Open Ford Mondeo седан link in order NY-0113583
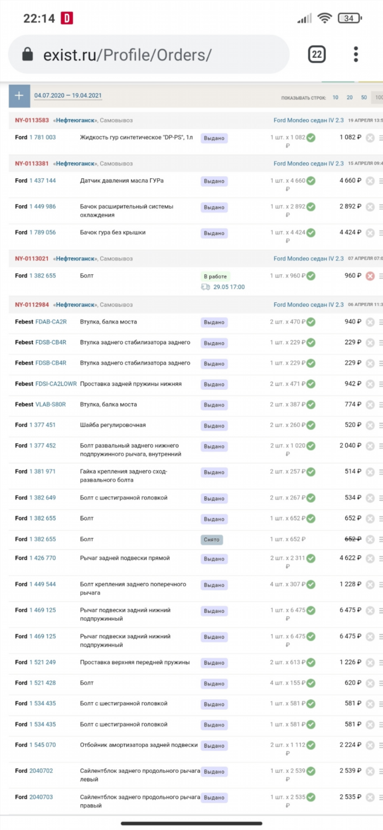The width and height of the screenshot is (383, 830). 308,121
